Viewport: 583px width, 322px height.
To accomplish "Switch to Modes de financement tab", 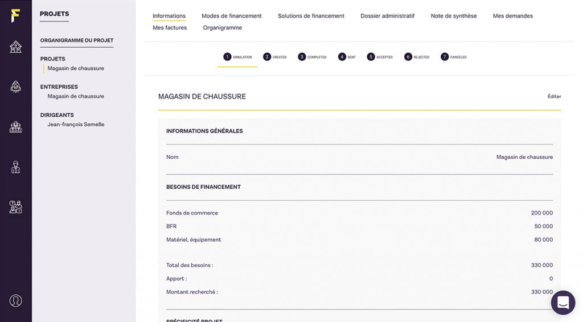I will point(231,16).
